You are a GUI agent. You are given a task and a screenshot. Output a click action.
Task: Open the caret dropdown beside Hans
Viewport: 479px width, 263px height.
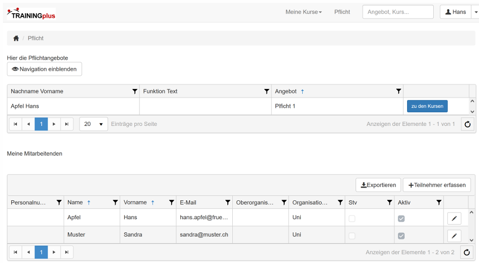(x=475, y=12)
